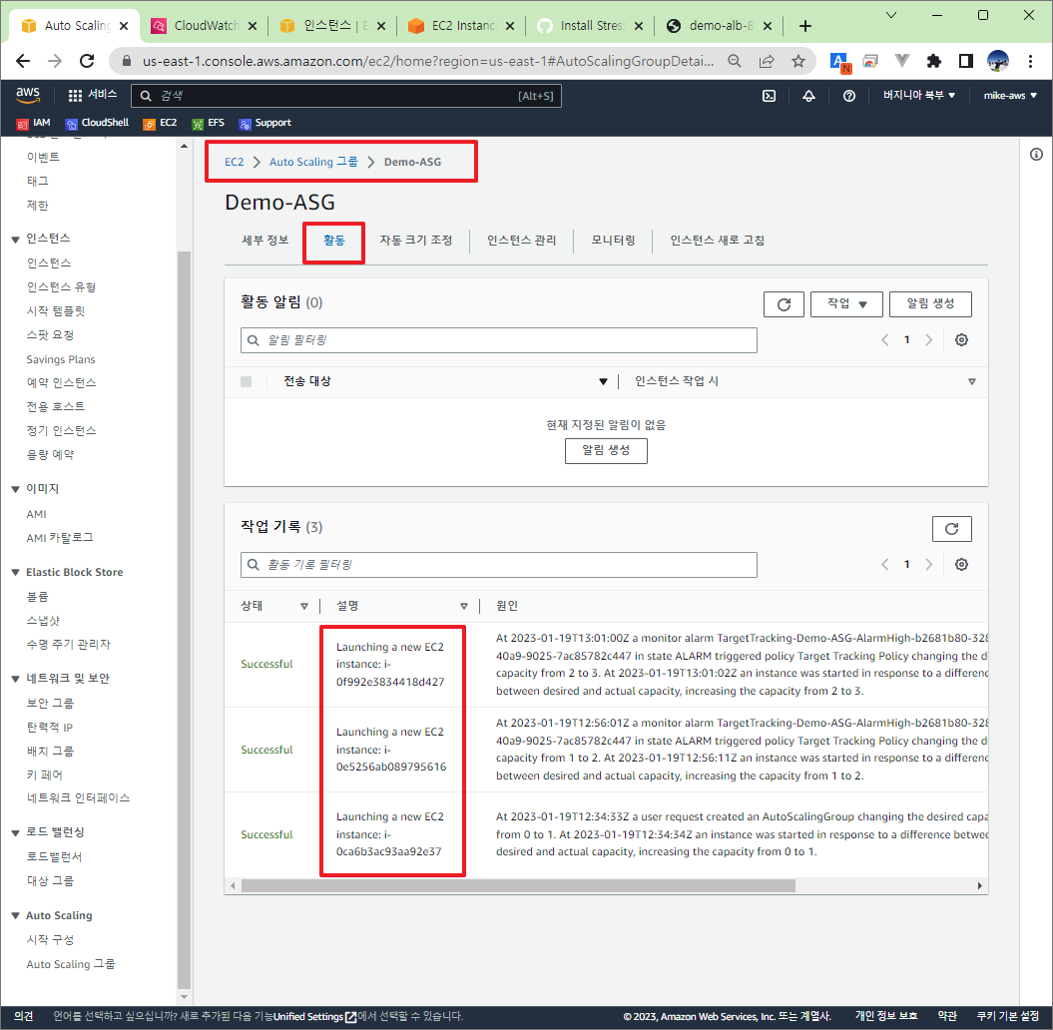Switch to CloudWatch browser tab
This screenshot has width=1053, height=1030.
pyautogui.click(x=204, y=26)
